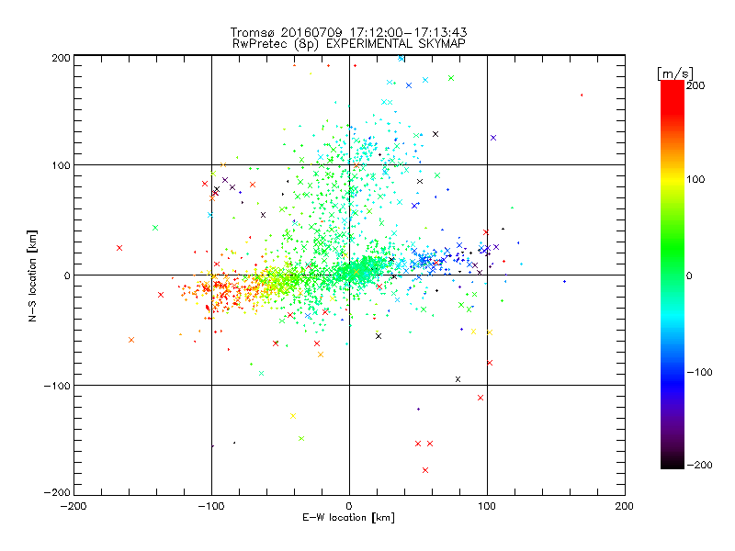Click x-axis tick label '200'
The width and height of the screenshot is (735, 551).
[625, 506]
